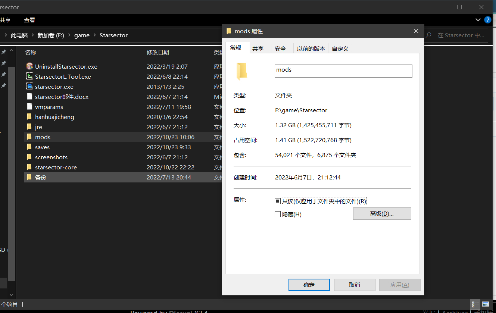Select the starsector邮件.docx document icon
Viewport: 496px width, 313px height.
coord(29,97)
